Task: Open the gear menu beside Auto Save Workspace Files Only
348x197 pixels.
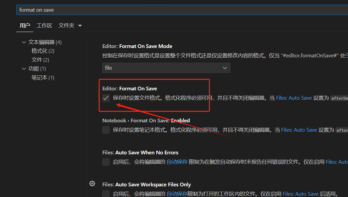Action: coord(92,183)
